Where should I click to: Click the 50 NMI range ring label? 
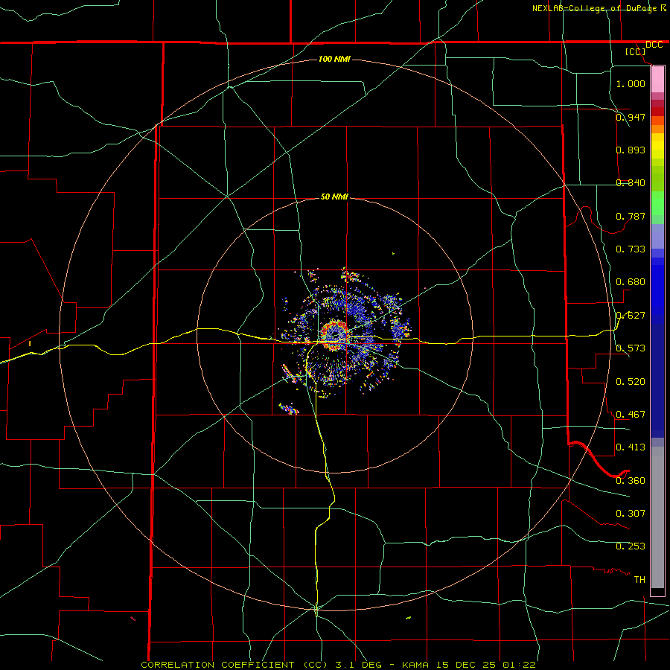[x=334, y=197]
